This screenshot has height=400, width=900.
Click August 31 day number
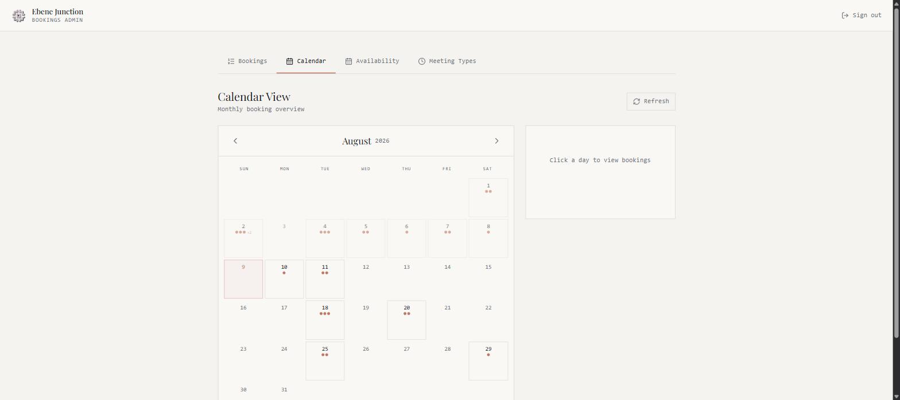[284, 390]
